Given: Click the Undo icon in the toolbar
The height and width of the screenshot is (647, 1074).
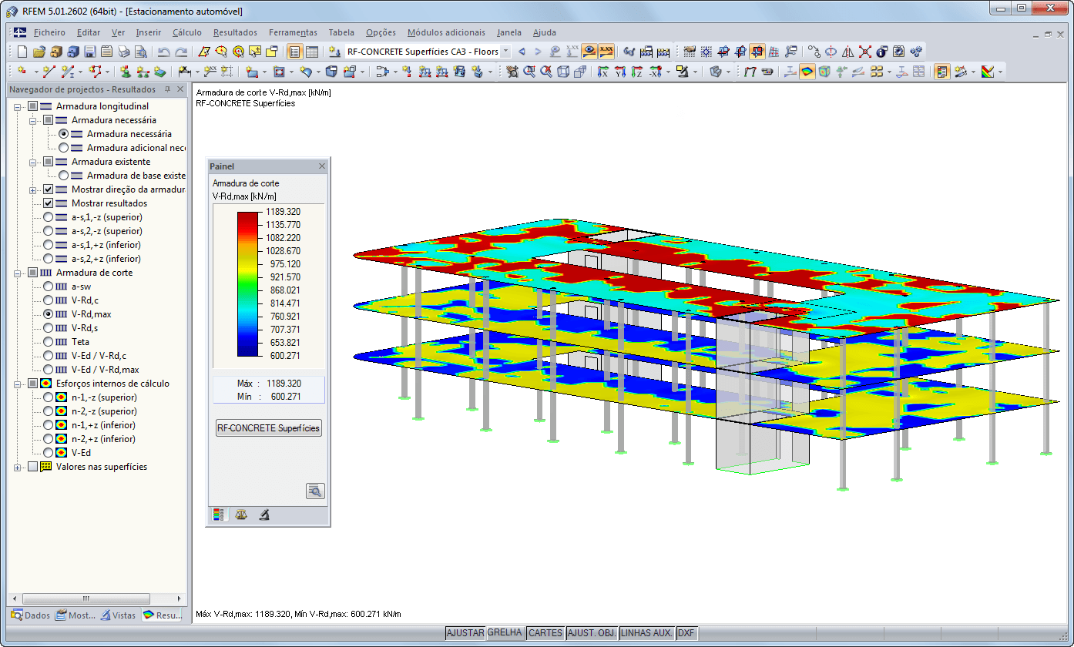Looking at the screenshot, I should click(x=162, y=52).
